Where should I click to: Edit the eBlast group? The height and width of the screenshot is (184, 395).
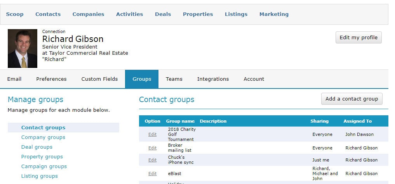tap(152, 174)
